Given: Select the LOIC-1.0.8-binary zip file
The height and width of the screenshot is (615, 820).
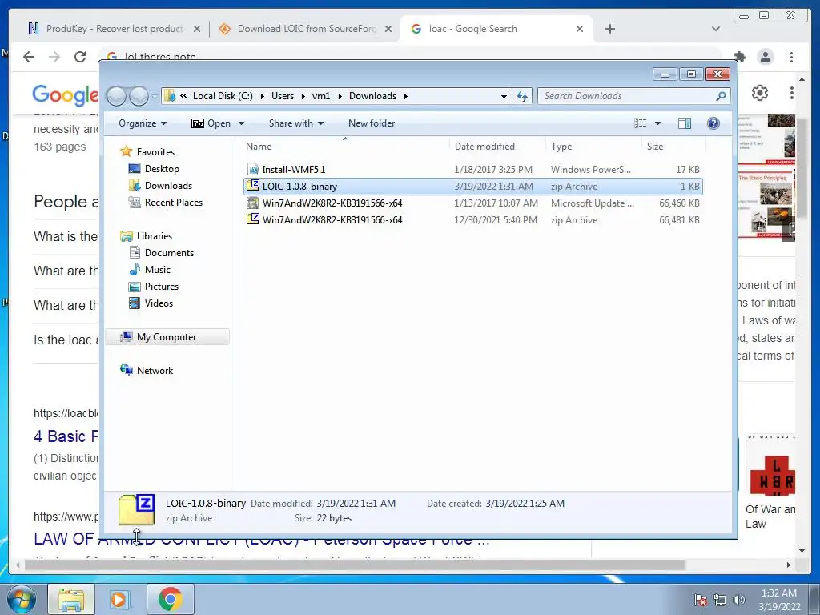Looking at the screenshot, I should [472, 186].
